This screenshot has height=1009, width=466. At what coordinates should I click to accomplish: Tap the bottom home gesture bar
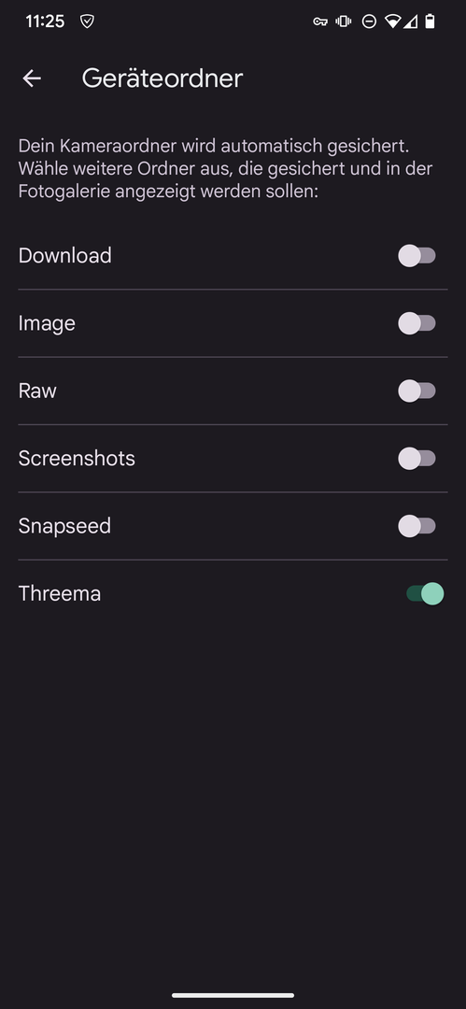click(x=233, y=996)
